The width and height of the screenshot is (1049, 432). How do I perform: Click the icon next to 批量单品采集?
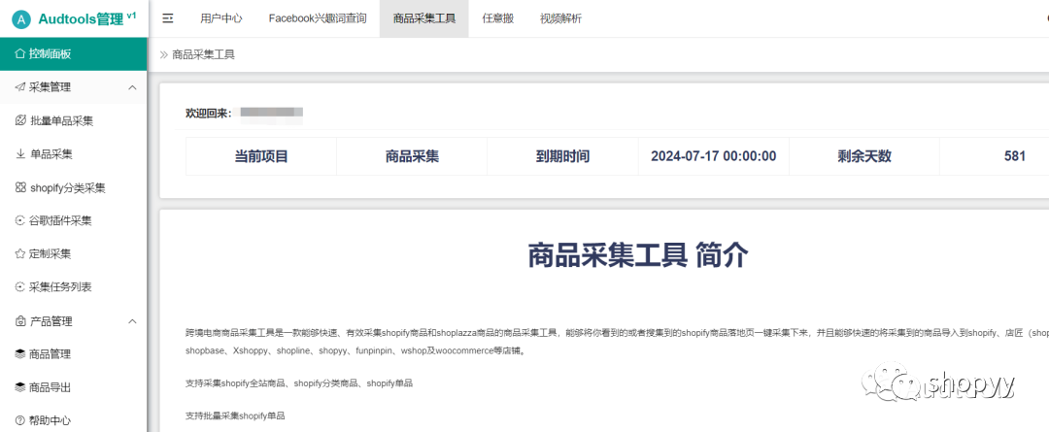coord(20,121)
